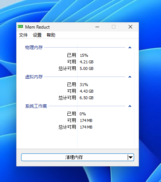Open the 帮助 menu
Screen dimensions: 161x182
tap(51, 35)
